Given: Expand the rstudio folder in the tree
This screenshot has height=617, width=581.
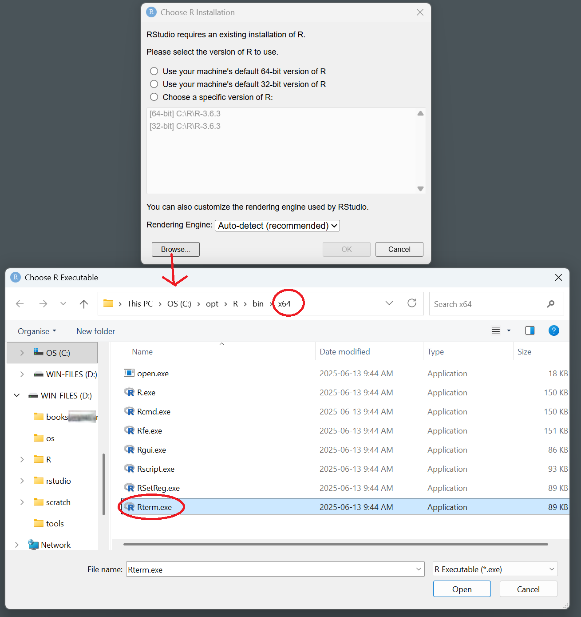Looking at the screenshot, I should click(22, 481).
